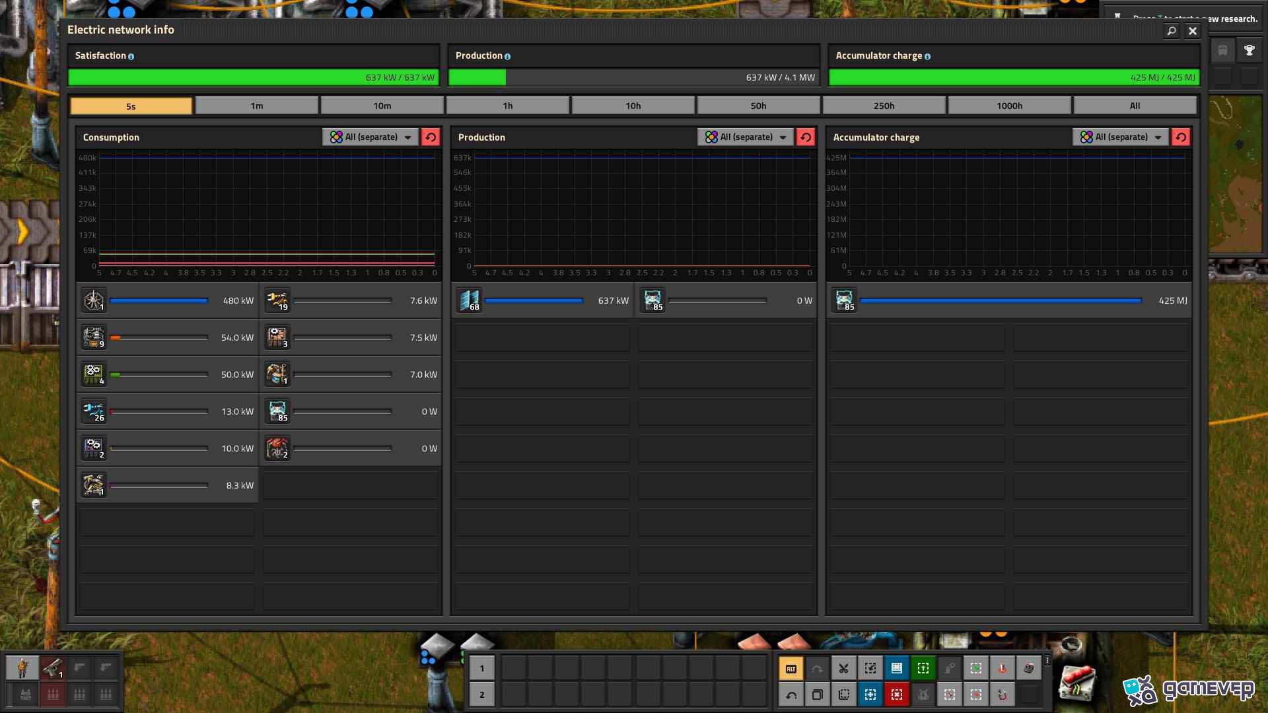The width and height of the screenshot is (1268, 713).
Task: Click the Satisfaction info icon
Action: point(131,57)
